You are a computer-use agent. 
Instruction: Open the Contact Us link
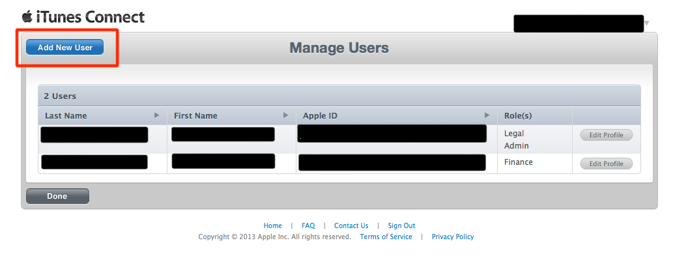351,225
